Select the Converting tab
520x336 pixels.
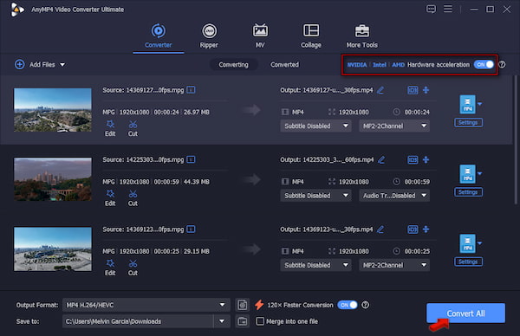(233, 65)
